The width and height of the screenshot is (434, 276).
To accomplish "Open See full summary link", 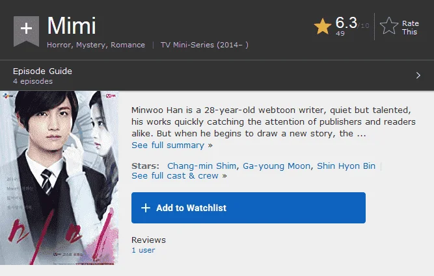I will tap(168, 145).
